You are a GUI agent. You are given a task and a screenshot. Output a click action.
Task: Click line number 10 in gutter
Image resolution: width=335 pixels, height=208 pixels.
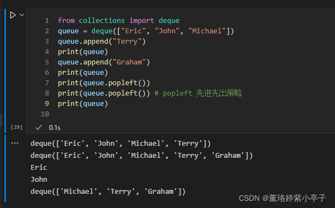click(45, 114)
